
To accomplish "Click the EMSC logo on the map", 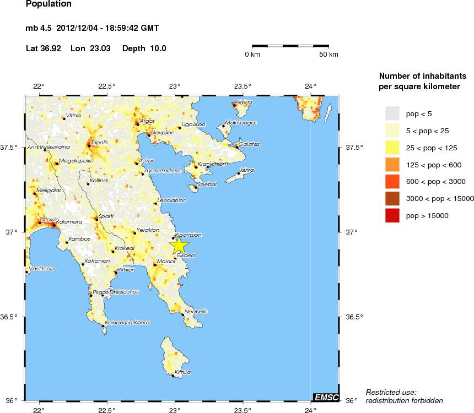I will click(x=326, y=397).
